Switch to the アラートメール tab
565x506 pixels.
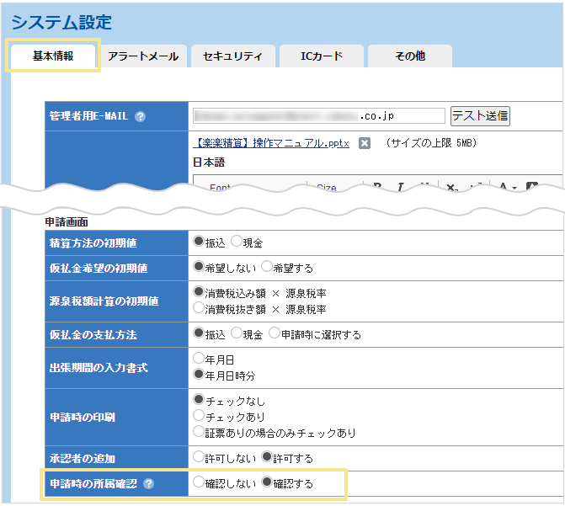click(143, 56)
